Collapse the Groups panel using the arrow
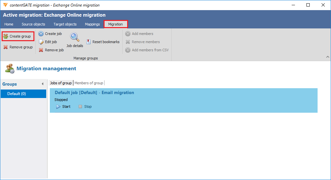331x180 pixels. pos(42,84)
